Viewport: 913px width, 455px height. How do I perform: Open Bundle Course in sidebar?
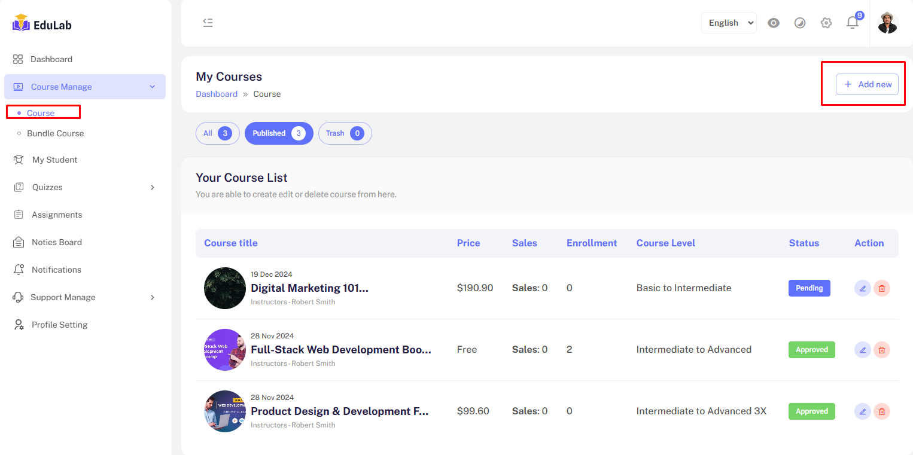coord(55,133)
